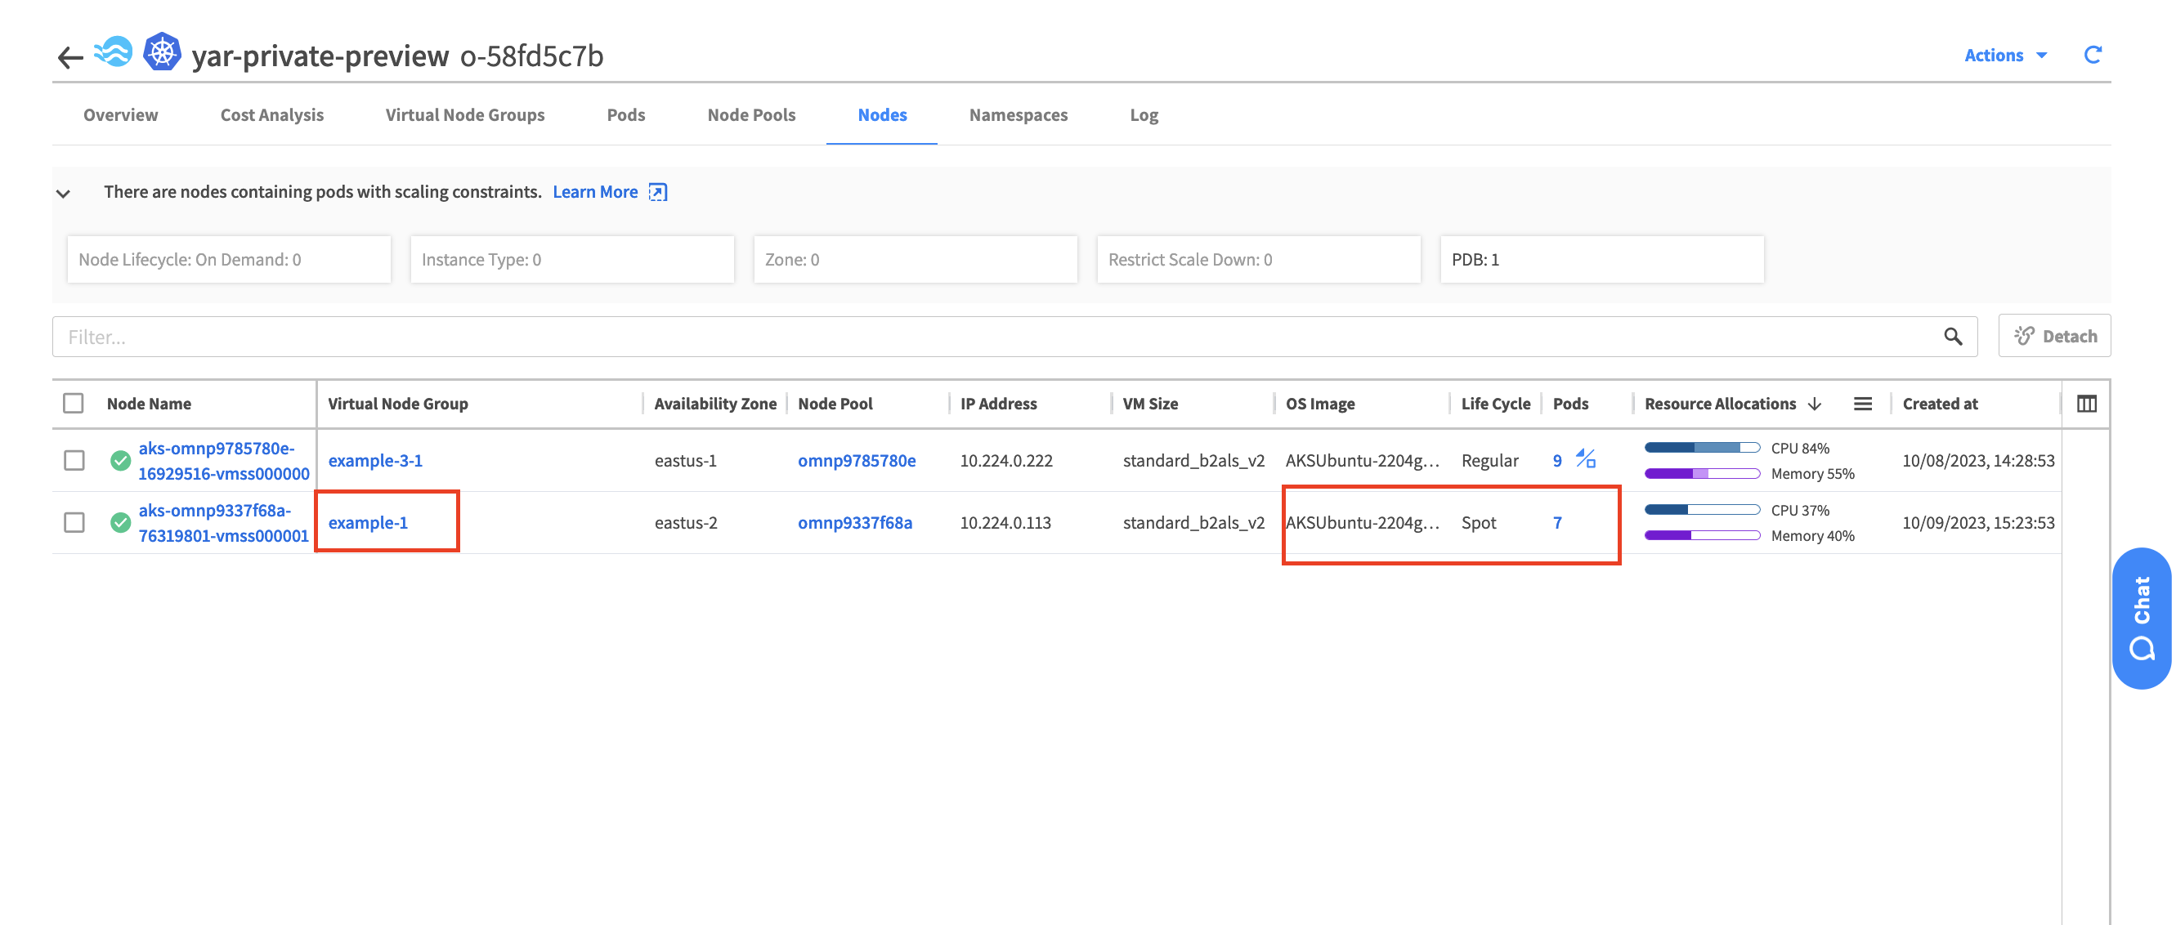
Task: Click the CPU 37% allocation bar
Action: coord(1701,510)
